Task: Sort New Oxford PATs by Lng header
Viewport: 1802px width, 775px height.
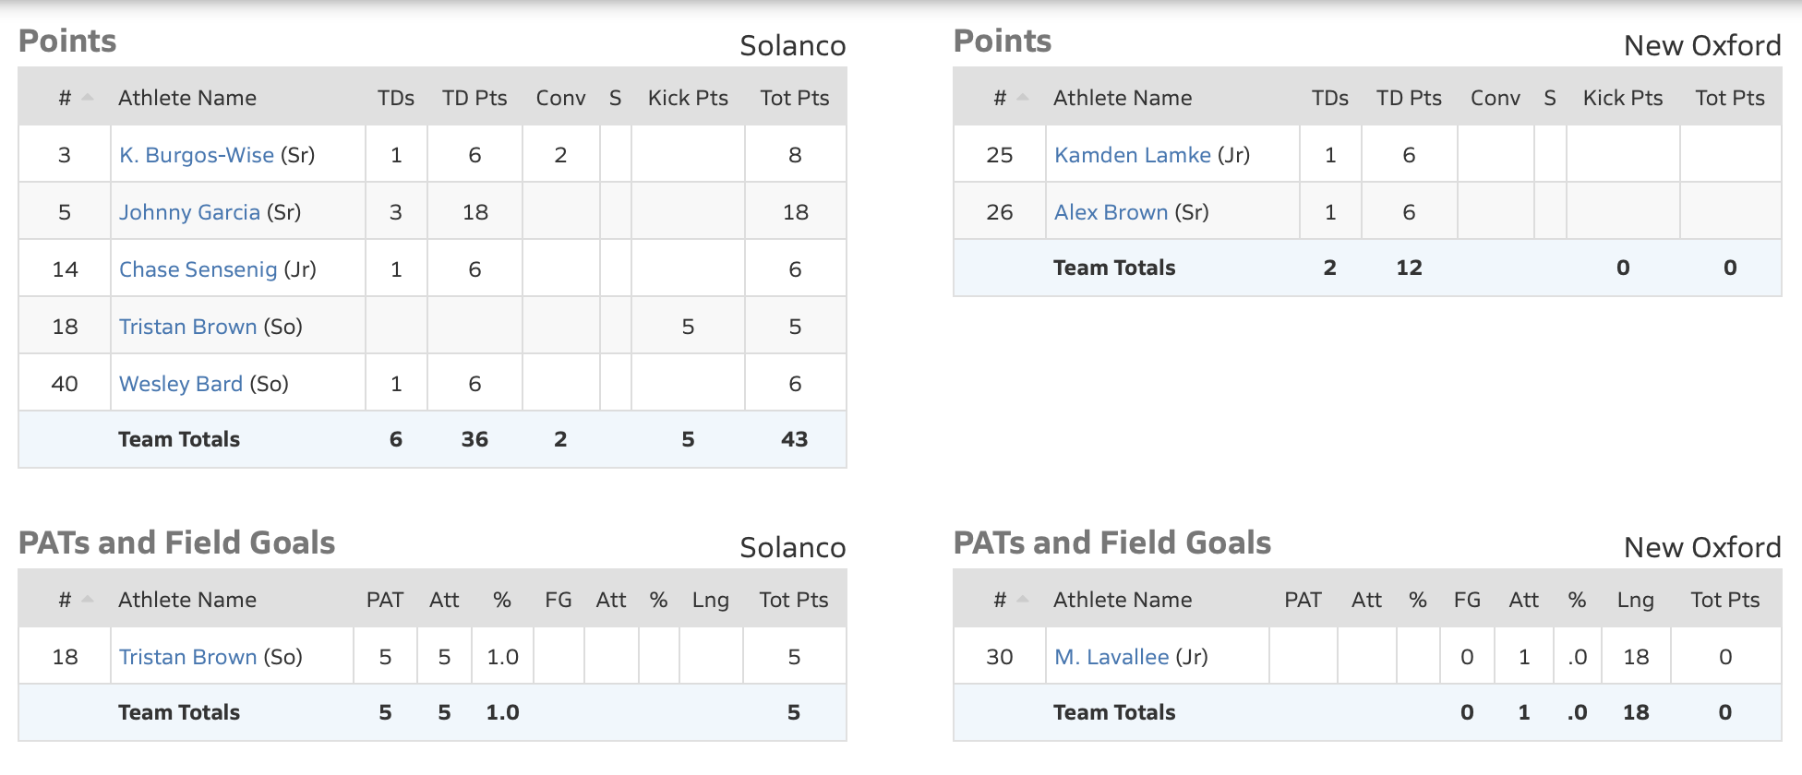Action: click(x=1635, y=600)
